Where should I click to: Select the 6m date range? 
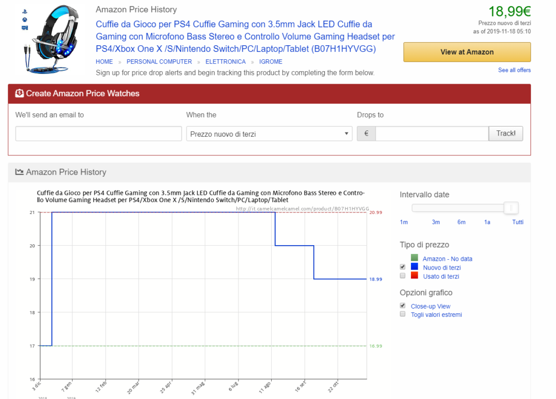coord(461,222)
